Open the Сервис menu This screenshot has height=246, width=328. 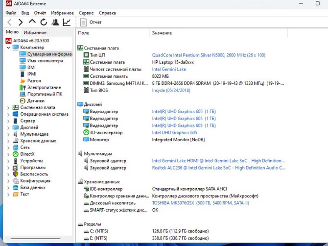[86, 13]
